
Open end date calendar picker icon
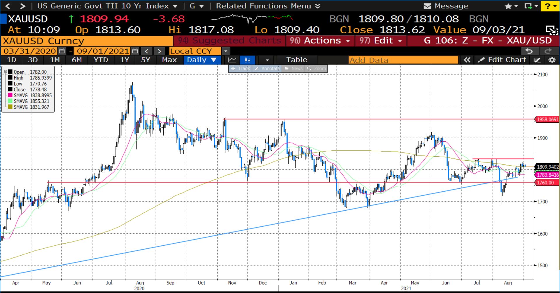coord(134,51)
